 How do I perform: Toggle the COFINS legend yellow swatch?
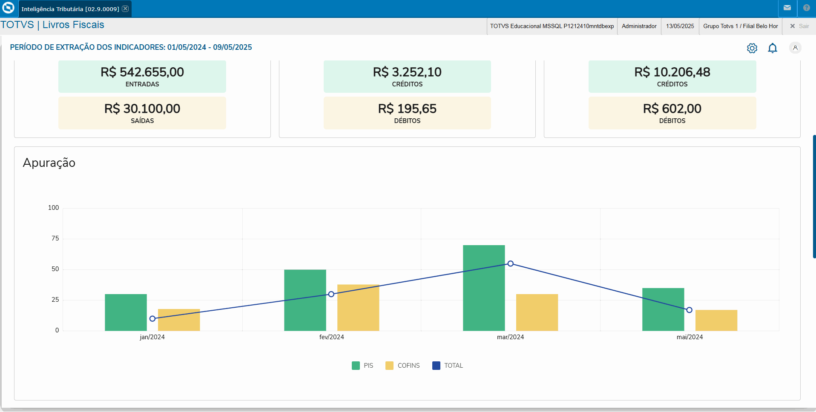[389, 366]
